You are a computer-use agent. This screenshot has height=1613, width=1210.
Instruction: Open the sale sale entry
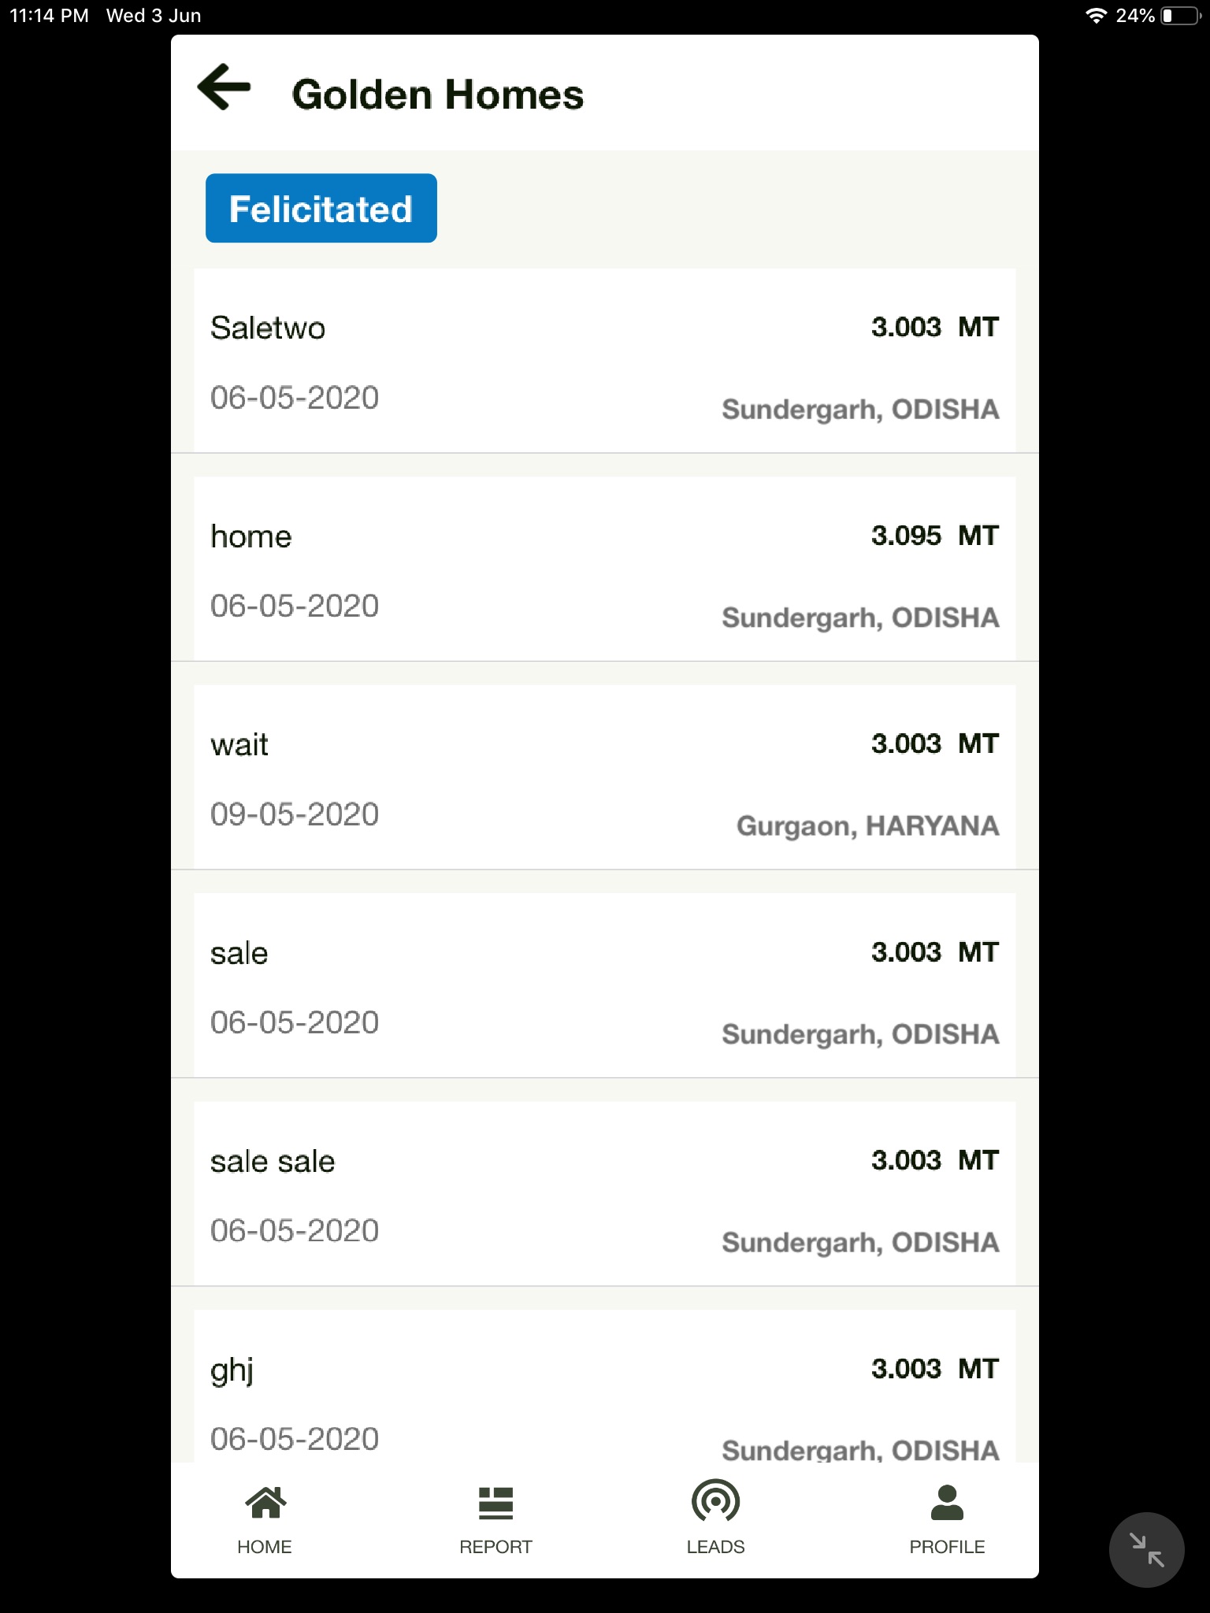point(604,1194)
